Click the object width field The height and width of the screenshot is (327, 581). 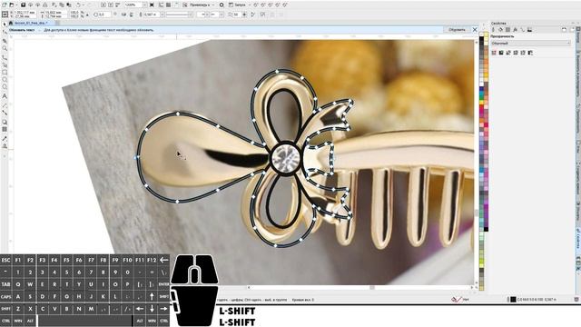click(54, 13)
